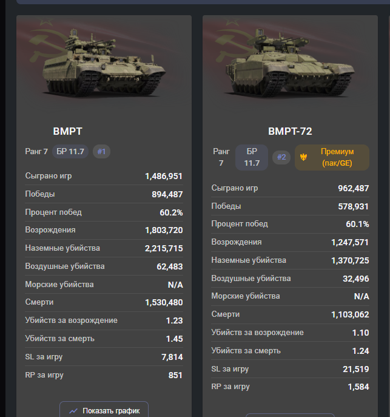Click the #1 rank badge on BMPT card
The image size is (390, 417).
(101, 152)
